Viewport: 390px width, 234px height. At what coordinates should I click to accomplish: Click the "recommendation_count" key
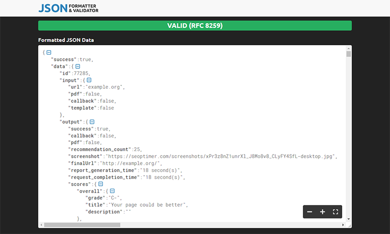point(100,150)
